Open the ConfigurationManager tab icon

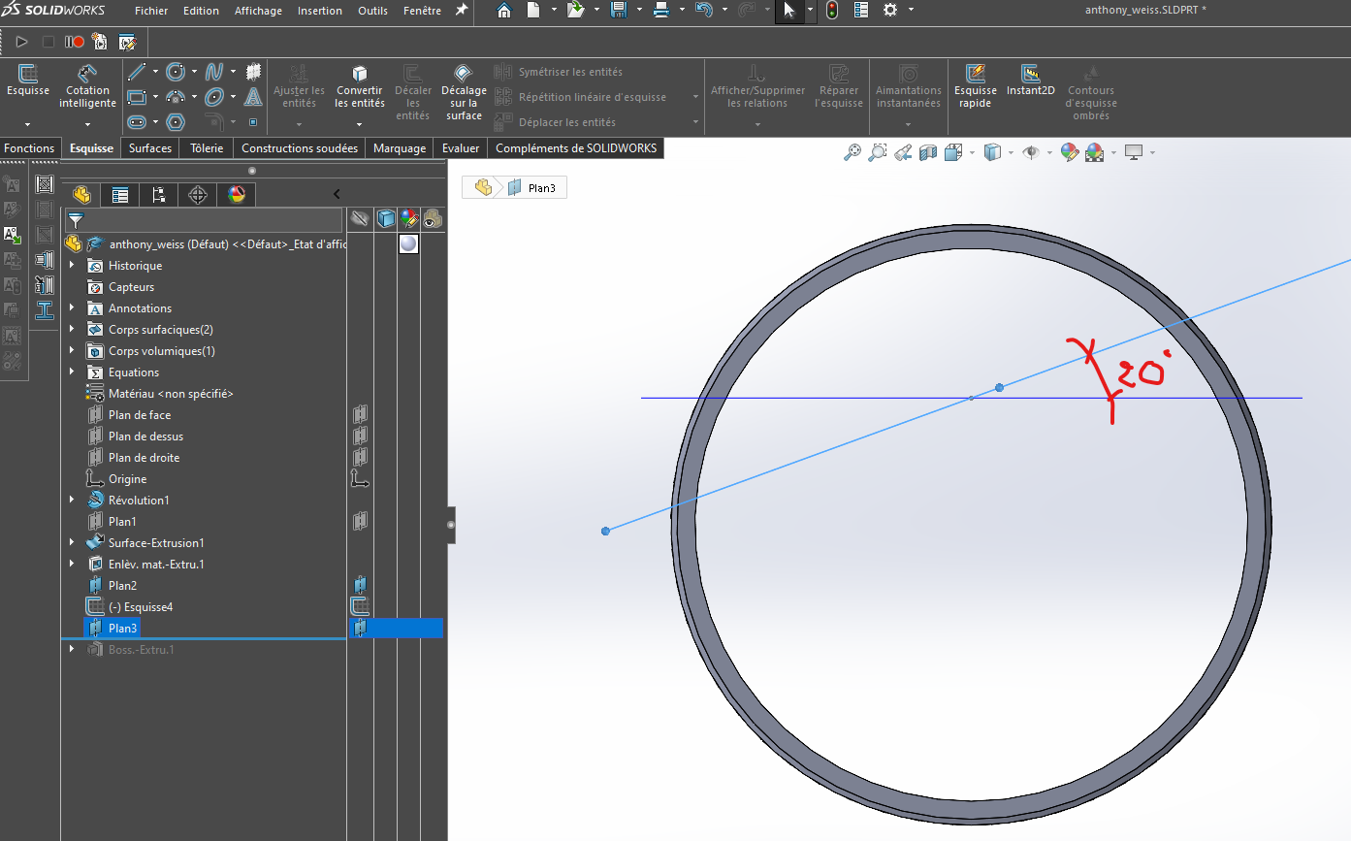[x=158, y=195]
